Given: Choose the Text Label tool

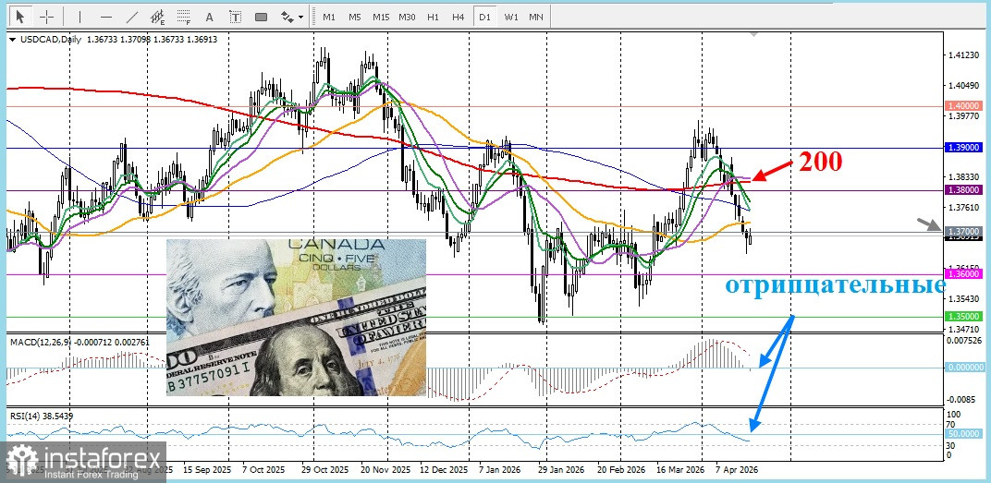Looking at the screenshot, I should click(x=235, y=17).
